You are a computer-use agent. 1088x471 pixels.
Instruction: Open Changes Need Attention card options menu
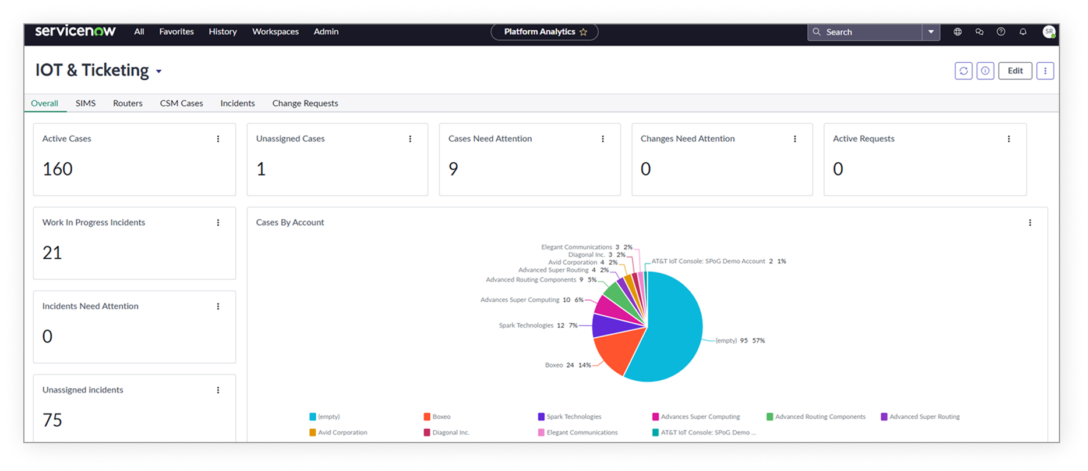coord(795,139)
